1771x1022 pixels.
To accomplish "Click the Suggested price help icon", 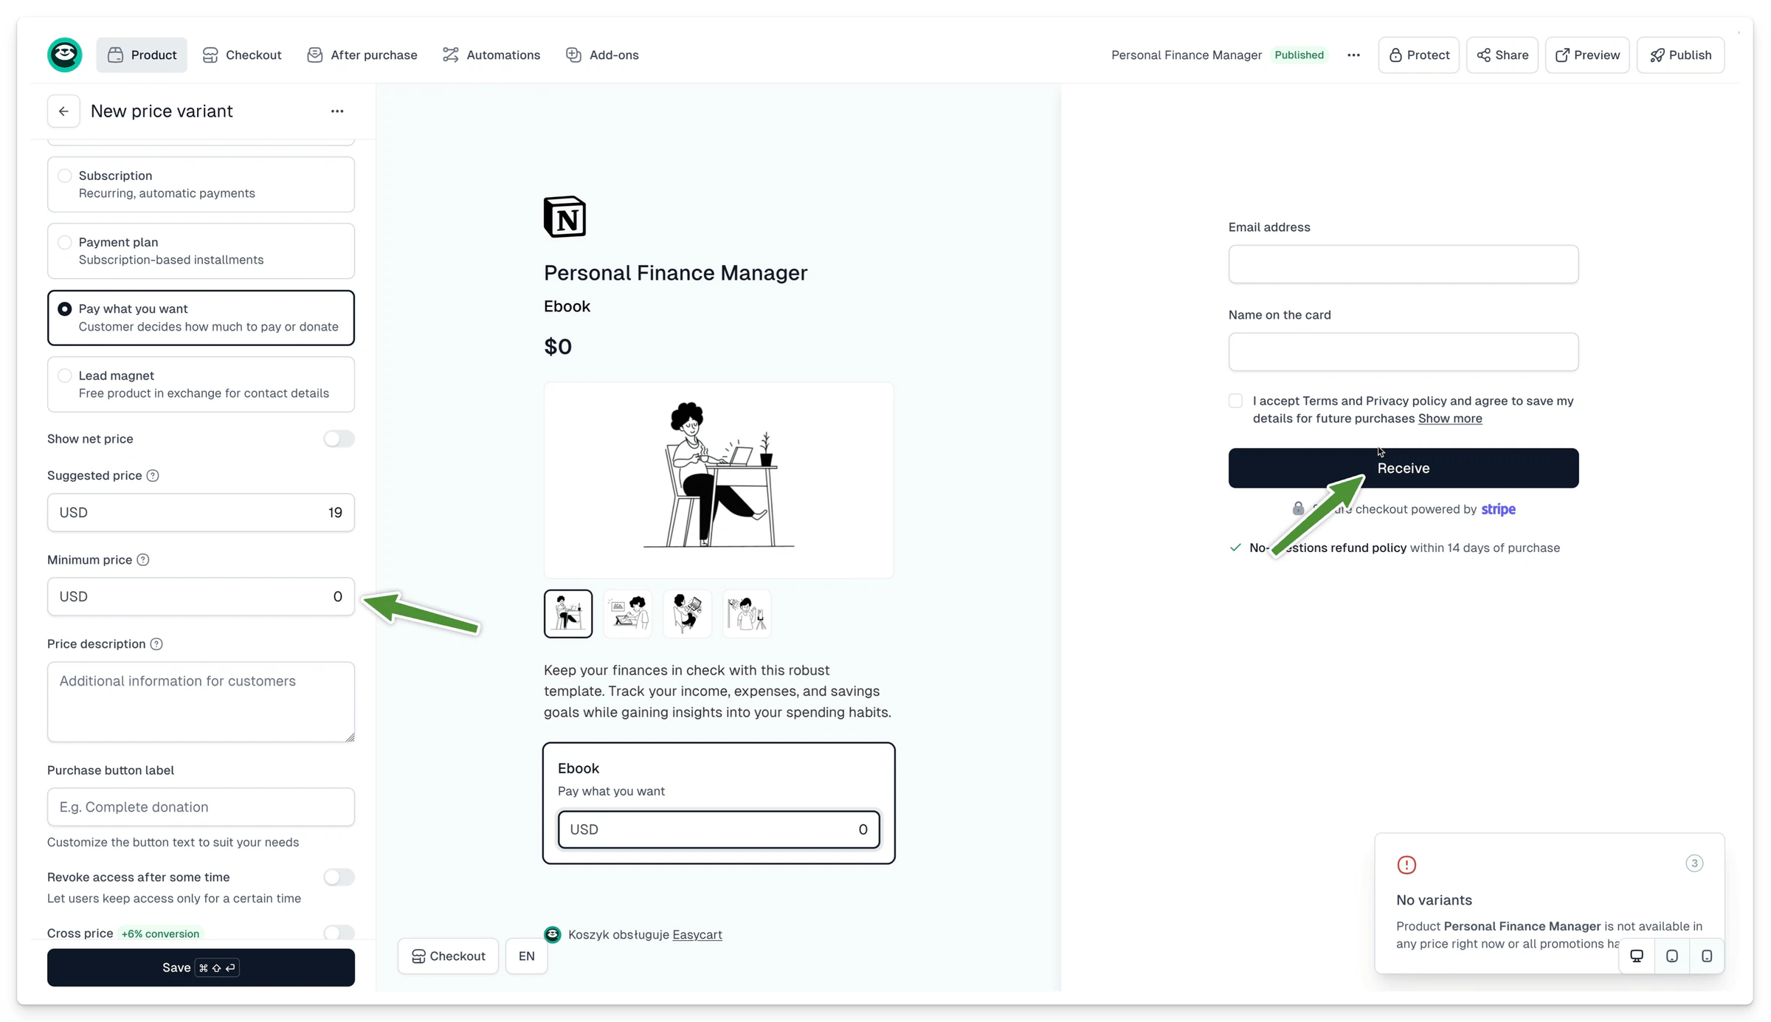I will (153, 476).
